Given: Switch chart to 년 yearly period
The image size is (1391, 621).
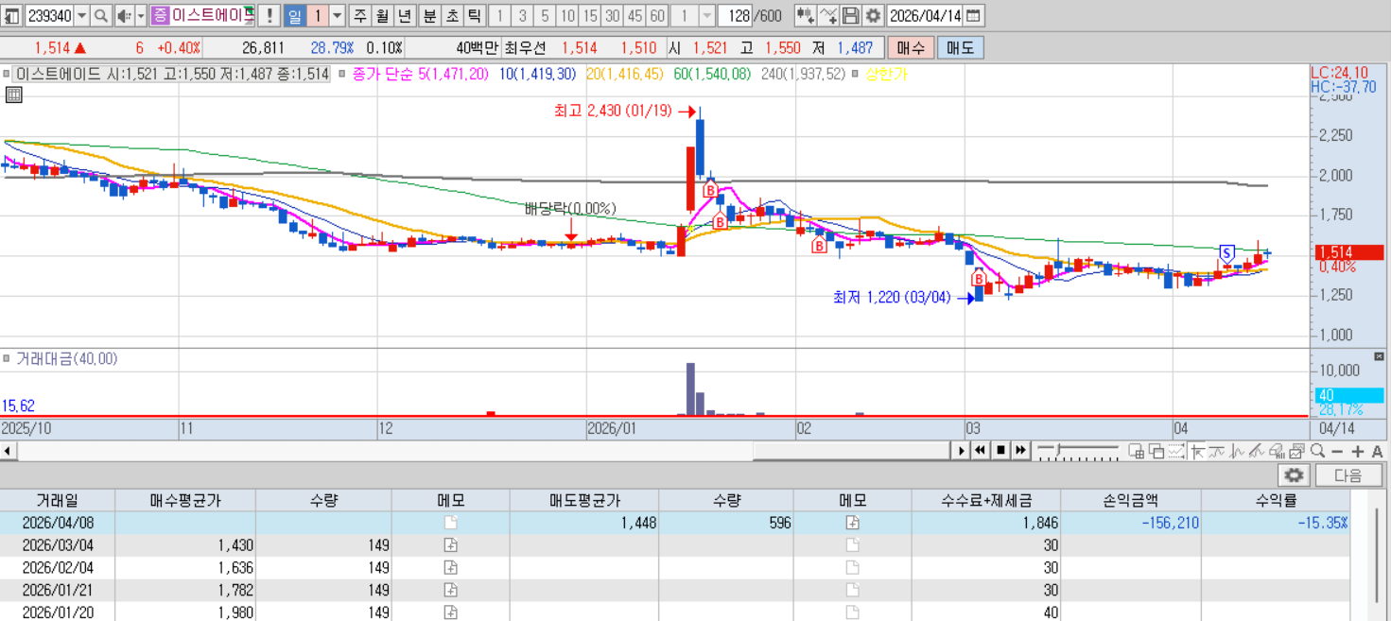Looking at the screenshot, I should pos(404,15).
